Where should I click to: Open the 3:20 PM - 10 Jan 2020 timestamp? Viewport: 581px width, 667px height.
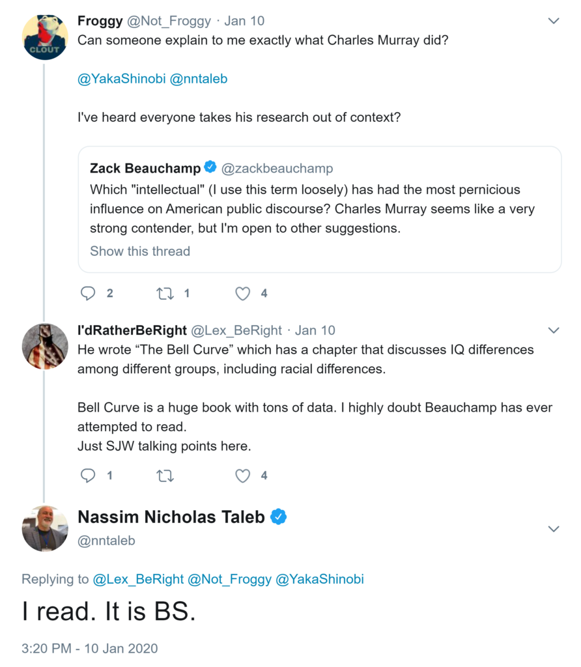(89, 649)
